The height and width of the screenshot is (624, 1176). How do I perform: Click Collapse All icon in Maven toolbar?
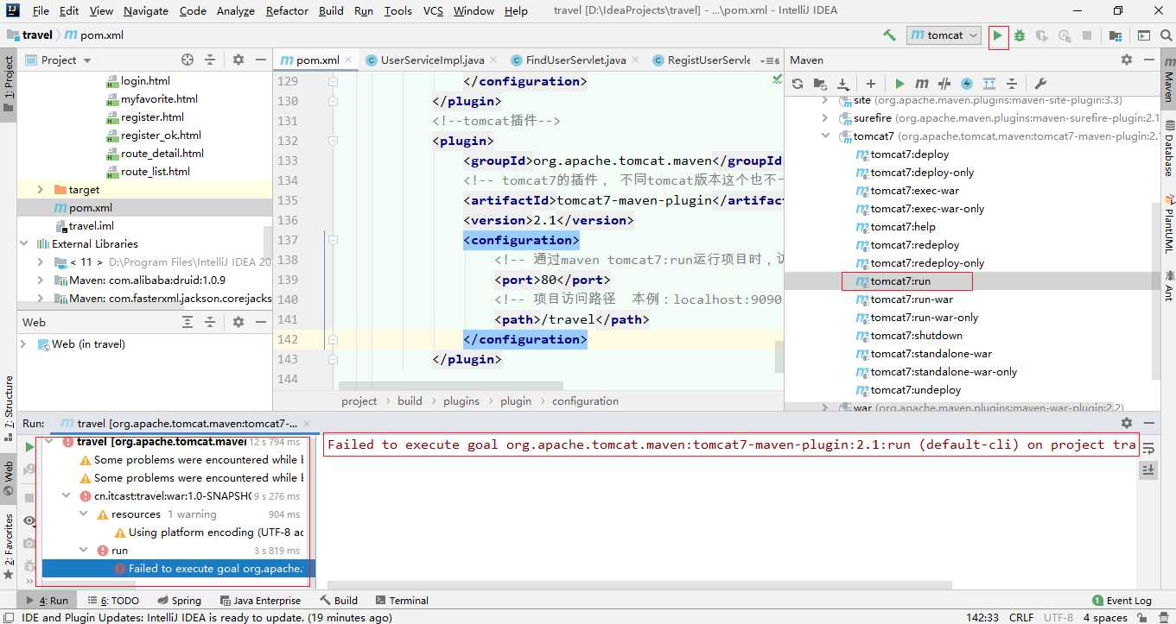(1012, 84)
